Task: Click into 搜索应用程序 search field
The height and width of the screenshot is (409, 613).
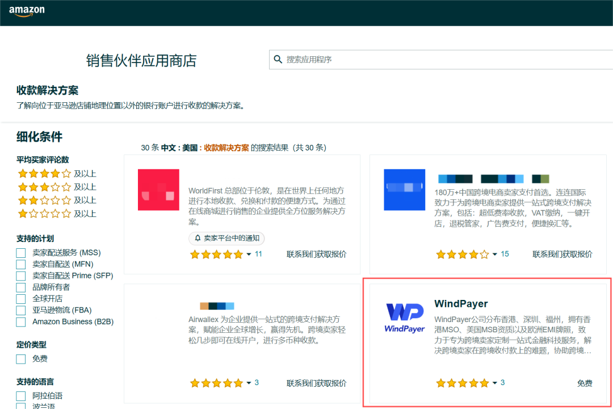Action: click(x=441, y=60)
